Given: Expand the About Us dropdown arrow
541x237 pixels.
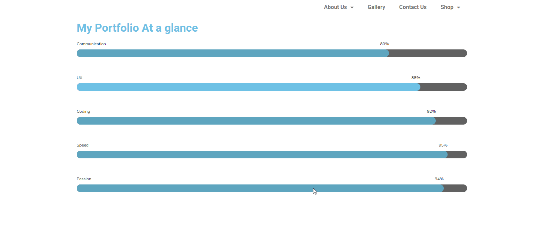Looking at the screenshot, I should pyautogui.click(x=352, y=8).
